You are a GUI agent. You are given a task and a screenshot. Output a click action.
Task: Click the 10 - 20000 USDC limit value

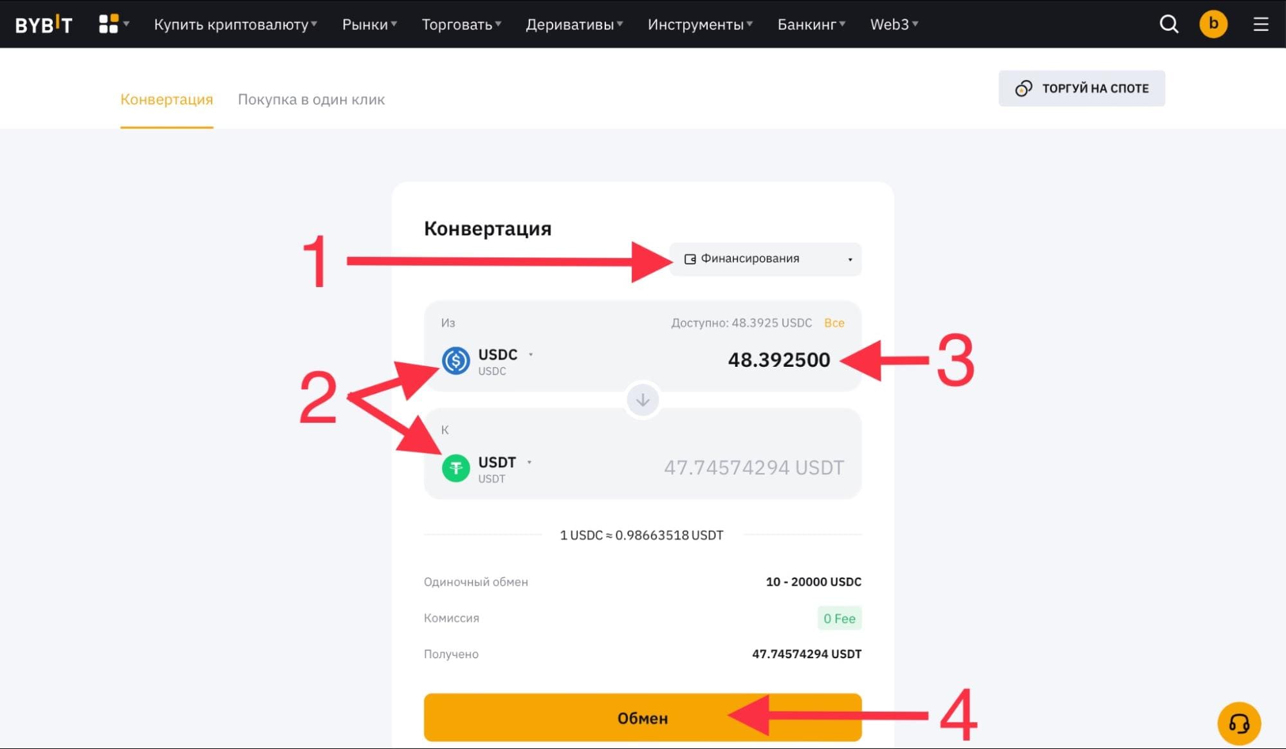(814, 582)
